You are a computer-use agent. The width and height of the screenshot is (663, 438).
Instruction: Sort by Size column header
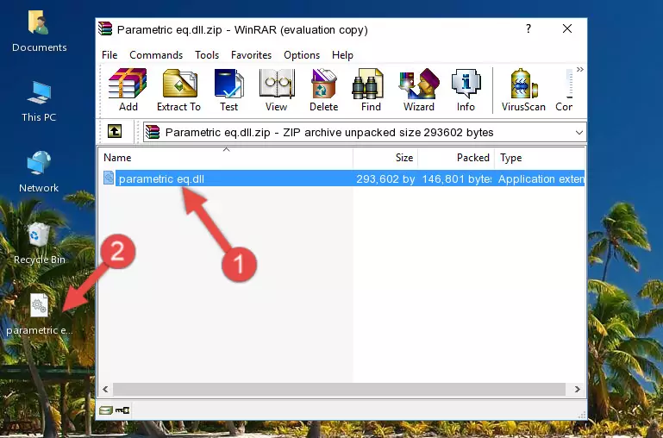pyautogui.click(x=385, y=158)
